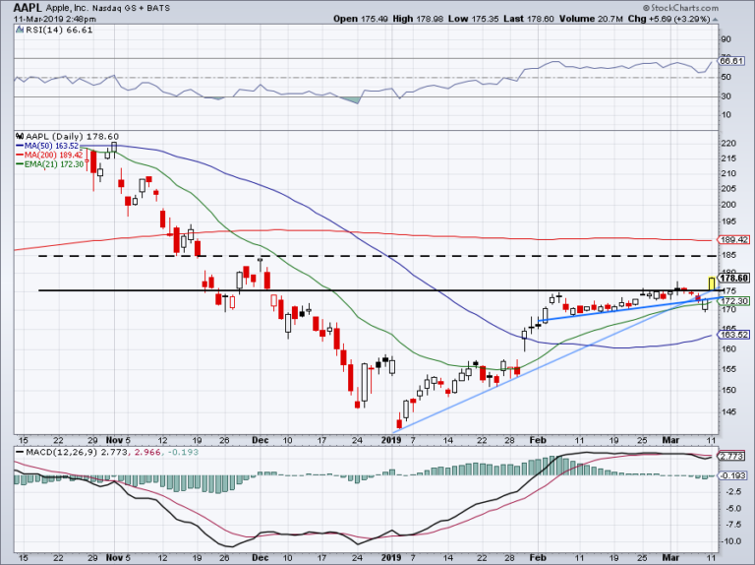The width and height of the screenshot is (755, 565).
Task: Click the AAPL ticker symbol in header
Action: (29, 8)
